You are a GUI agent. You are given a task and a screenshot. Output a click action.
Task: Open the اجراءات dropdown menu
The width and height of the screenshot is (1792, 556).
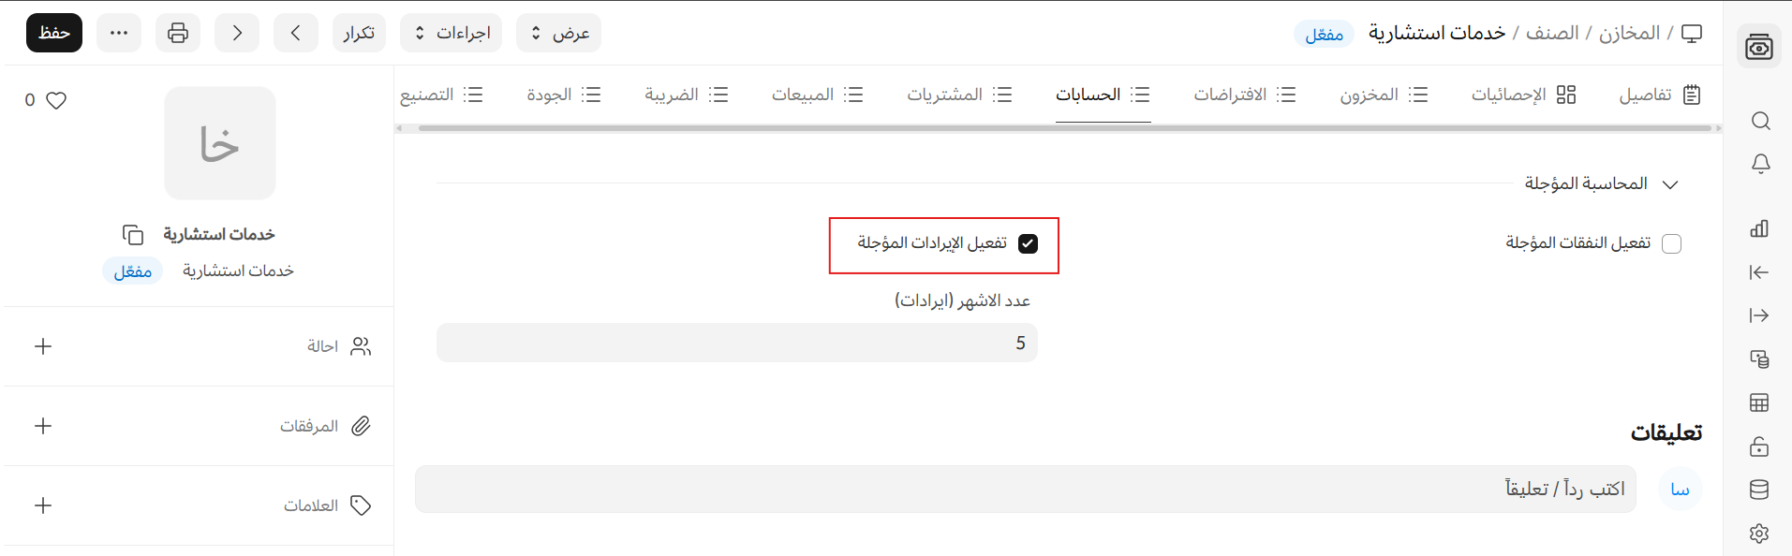tap(452, 33)
